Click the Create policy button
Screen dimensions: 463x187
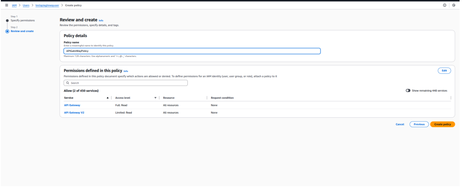tap(442, 124)
